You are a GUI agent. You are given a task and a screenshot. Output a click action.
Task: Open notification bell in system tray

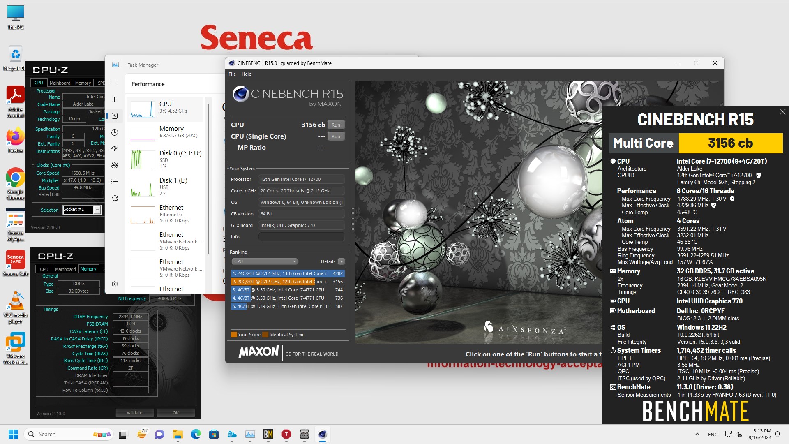[x=777, y=434]
